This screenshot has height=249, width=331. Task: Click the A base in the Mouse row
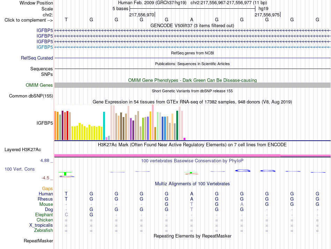coord(242,204)
